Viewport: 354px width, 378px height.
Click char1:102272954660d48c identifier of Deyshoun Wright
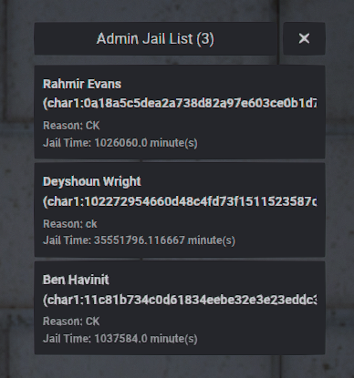point(180,201)
